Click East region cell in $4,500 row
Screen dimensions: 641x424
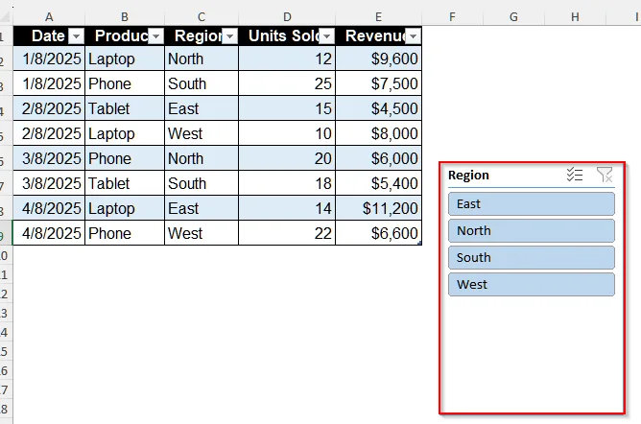click(x=202, y=108)
